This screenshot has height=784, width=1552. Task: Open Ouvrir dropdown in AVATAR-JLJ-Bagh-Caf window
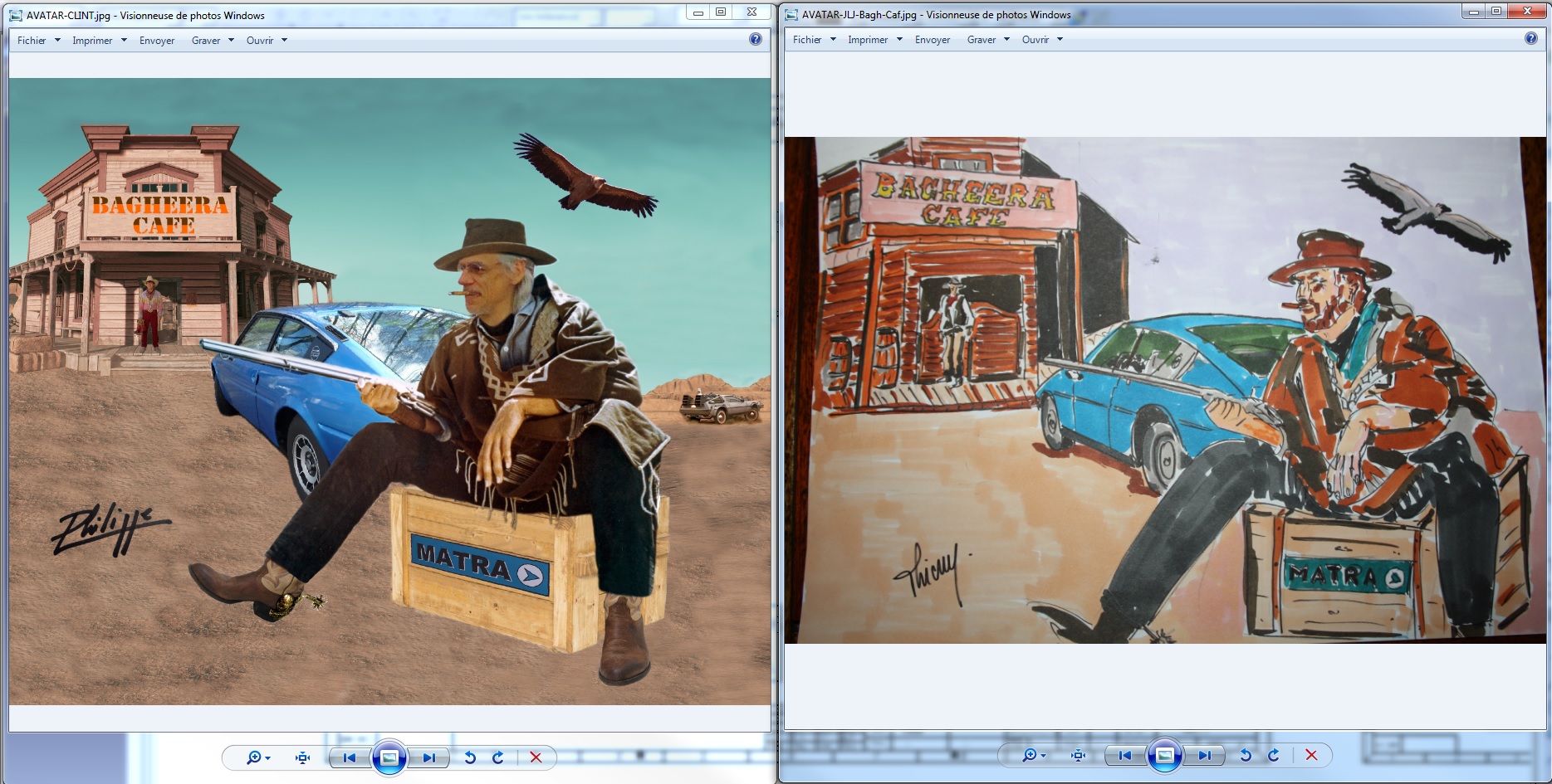[1042, 40]
